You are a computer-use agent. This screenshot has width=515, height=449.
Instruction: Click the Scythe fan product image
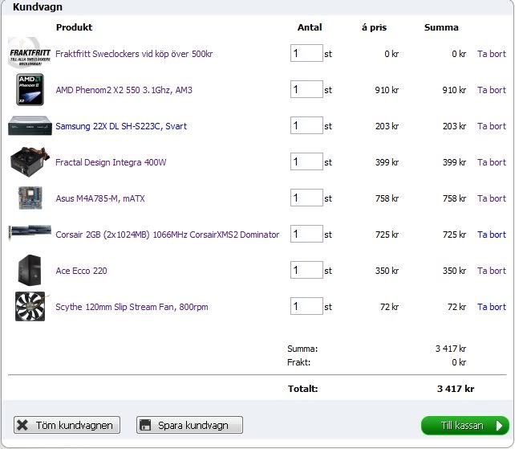[x=30, y=306]
